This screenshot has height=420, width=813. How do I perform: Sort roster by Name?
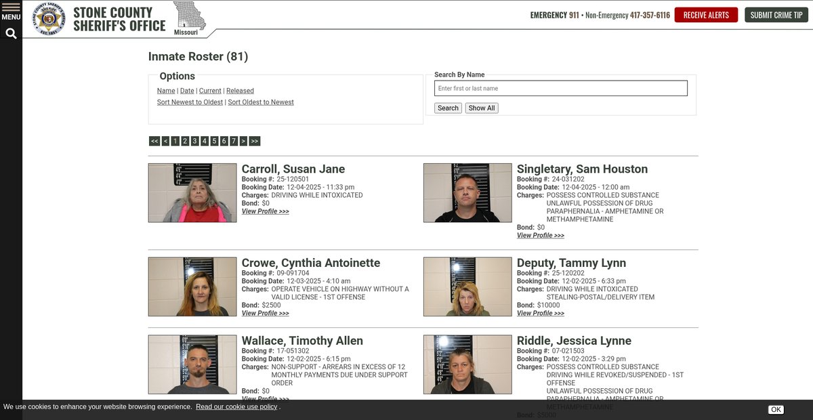coord(166,91)
